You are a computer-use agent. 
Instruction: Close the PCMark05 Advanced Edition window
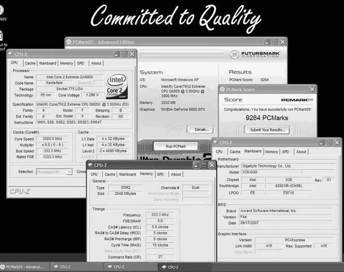tap(283, 42)
